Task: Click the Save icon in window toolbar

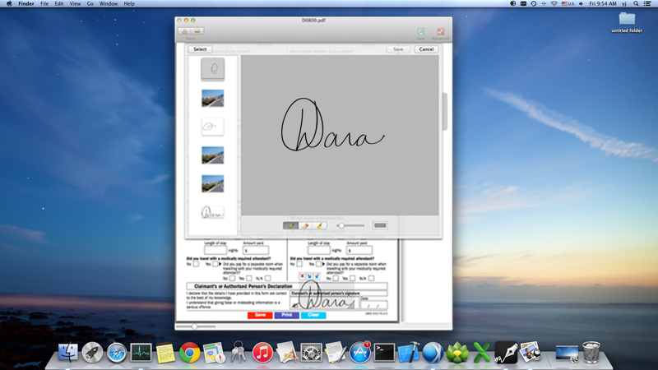Action: click(x=420, y=33)
